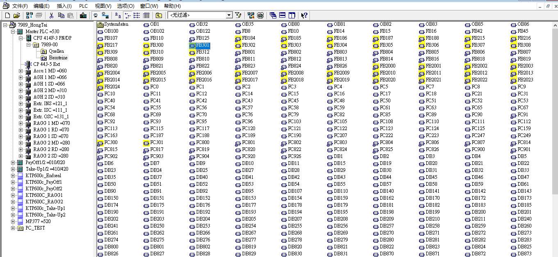Click the New Project toolbar icon

tap(7, 16)
